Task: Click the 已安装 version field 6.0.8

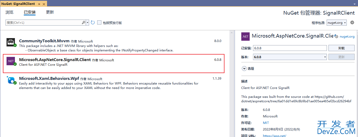Action: (x=290, y=48)
